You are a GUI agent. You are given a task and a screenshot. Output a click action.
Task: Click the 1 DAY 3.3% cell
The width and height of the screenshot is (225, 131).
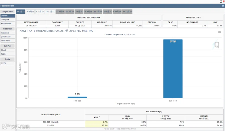tap(127, 122)
